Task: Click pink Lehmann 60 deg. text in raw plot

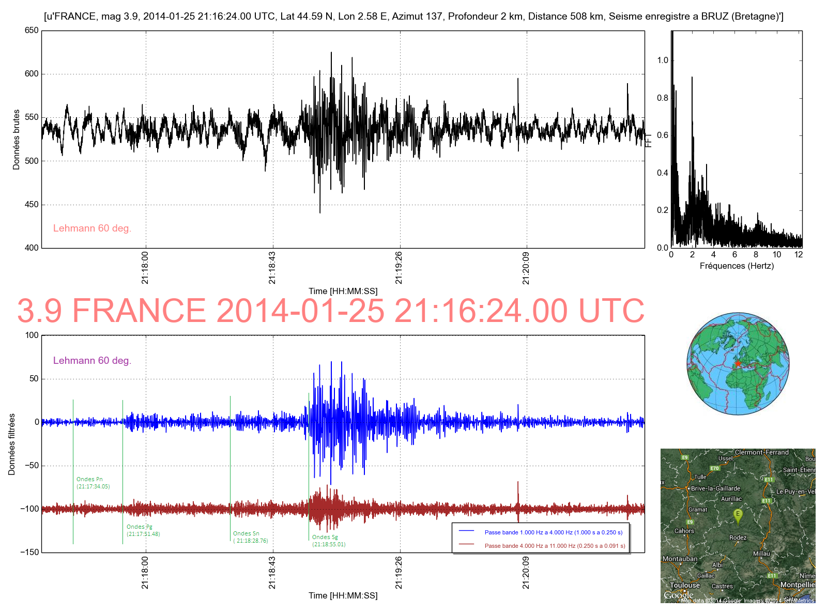Action: [92, 228]
